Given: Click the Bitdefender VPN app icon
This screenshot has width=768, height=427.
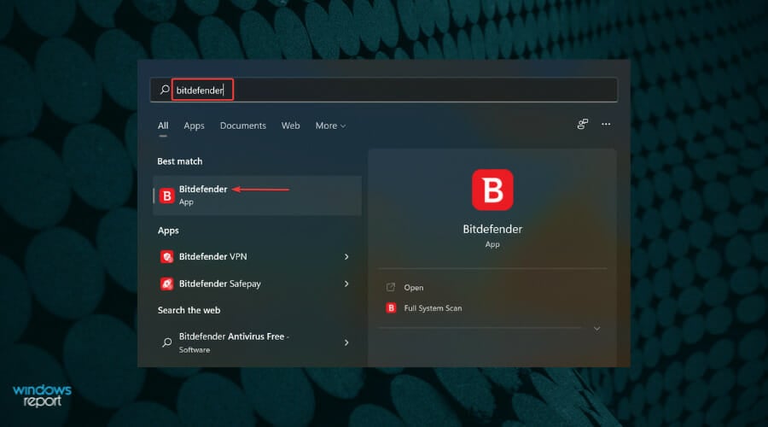Looking at the screenshot, I should [167, 256].
